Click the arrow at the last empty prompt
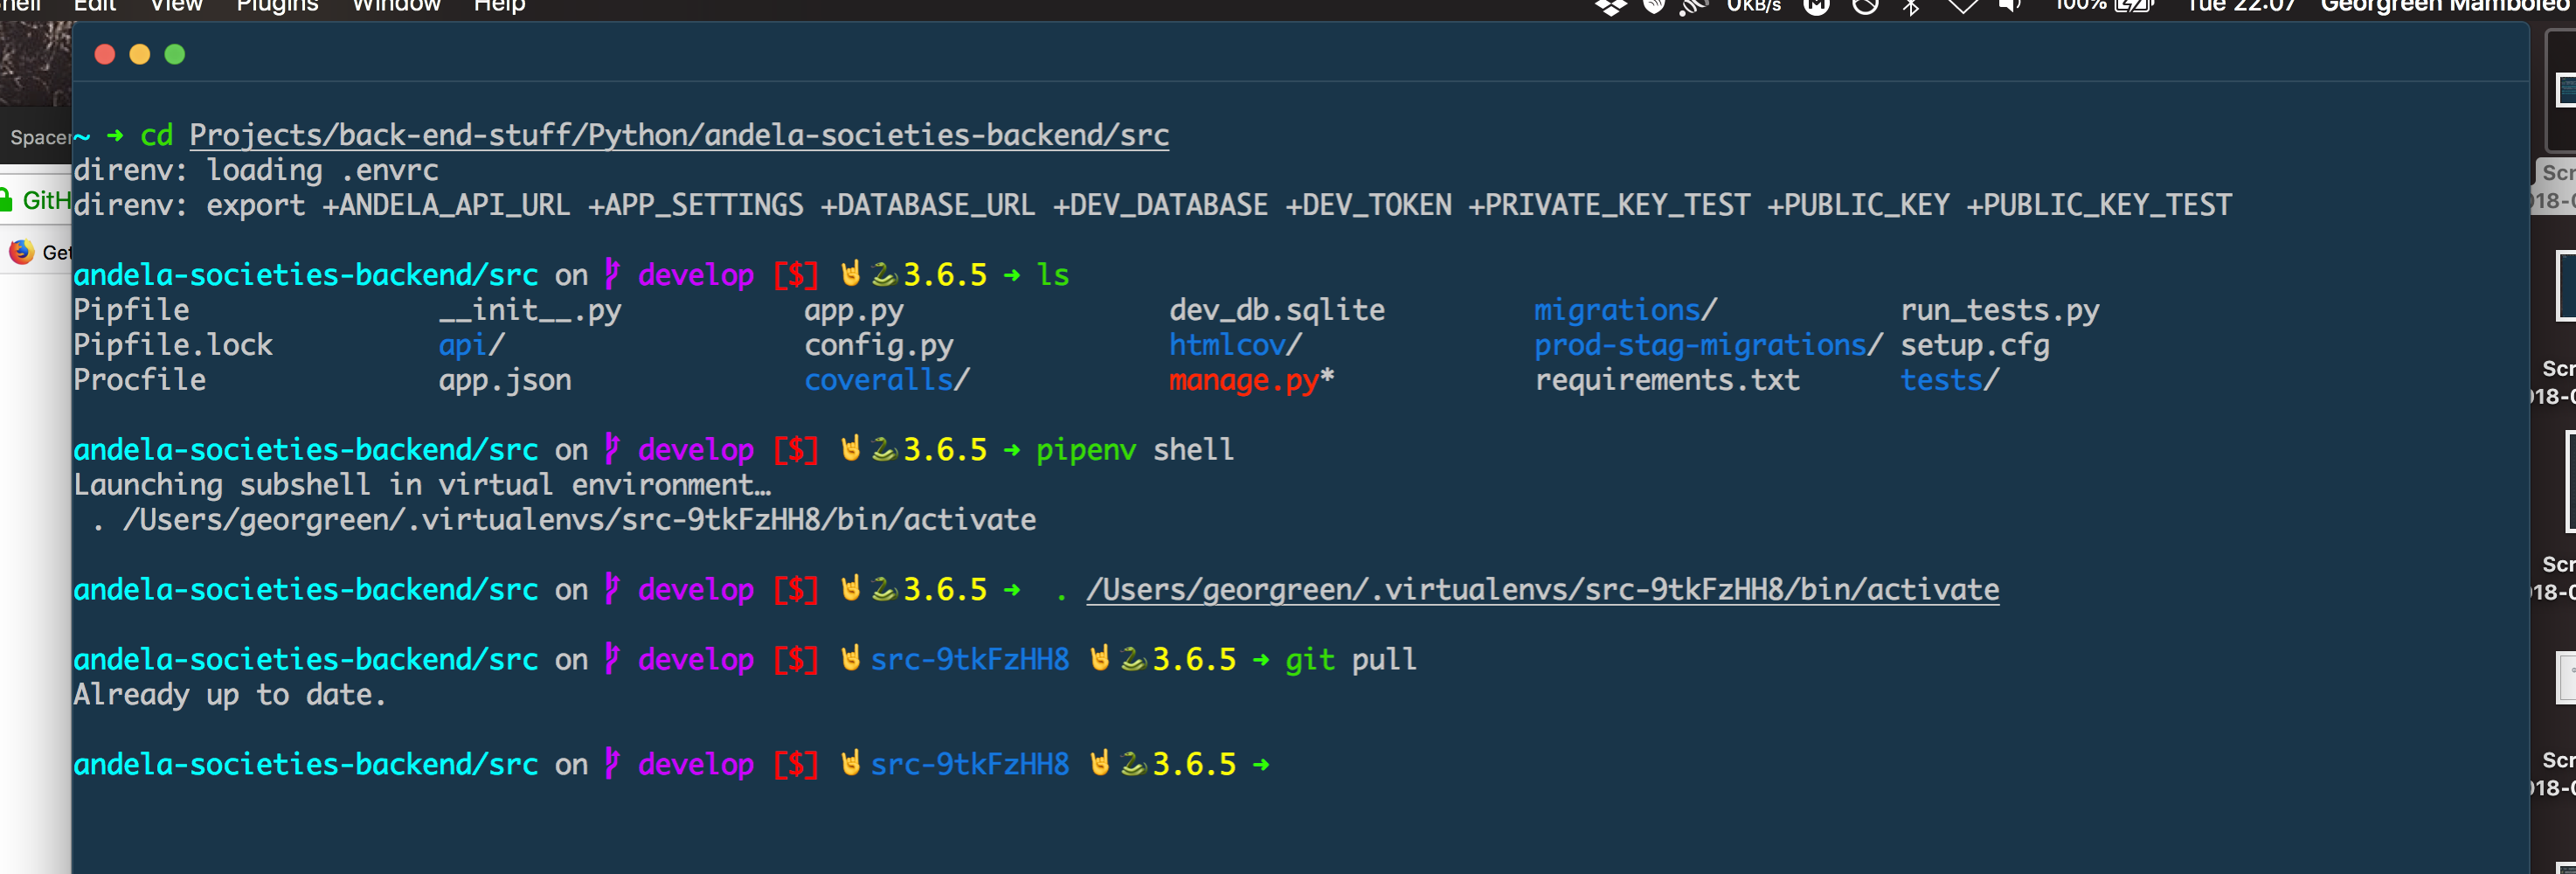Image resolution: width=2576 pixels, height=874 pixels. click(1261, 765)
